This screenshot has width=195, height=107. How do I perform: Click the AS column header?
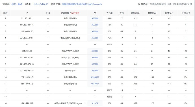coord(95,13)
